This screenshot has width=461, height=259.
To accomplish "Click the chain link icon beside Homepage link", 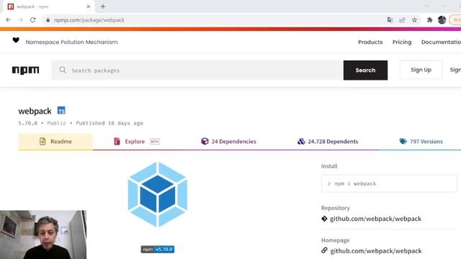I will tap(324, 250).
